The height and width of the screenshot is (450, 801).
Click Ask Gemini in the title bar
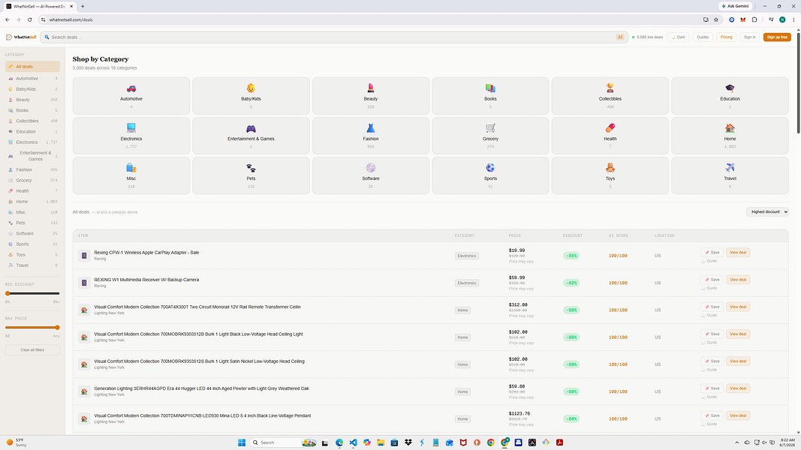pos(736,6)
